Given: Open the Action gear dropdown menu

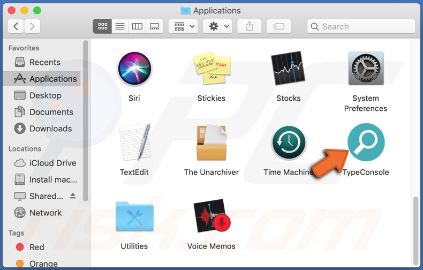Looking at the screenshot, I should [219, 26].
